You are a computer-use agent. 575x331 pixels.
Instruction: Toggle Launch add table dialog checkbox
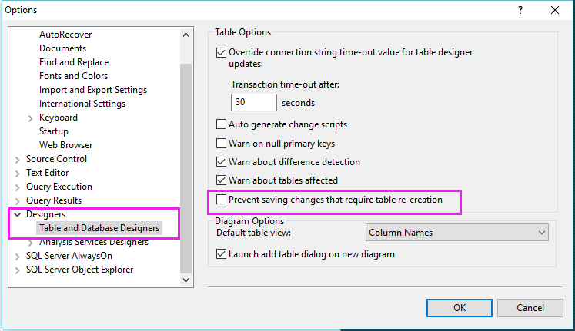(x=222, y=253)
